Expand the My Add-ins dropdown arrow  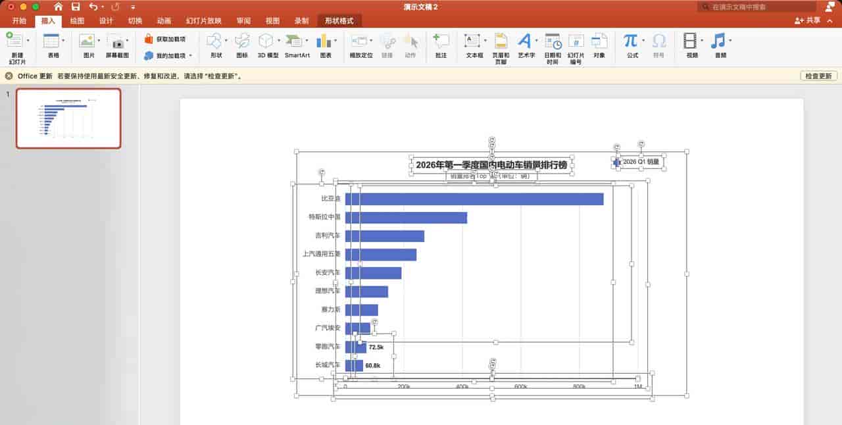pos(191,56)
